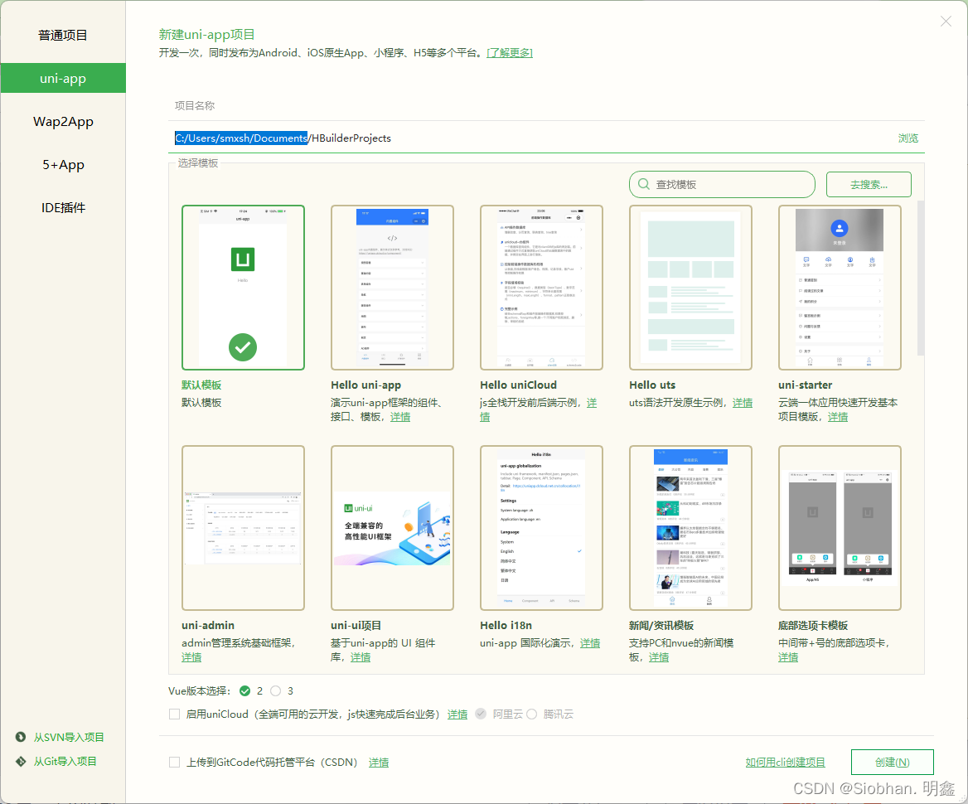Open 从SVN导入项目 link

click(x=69, y=737)
